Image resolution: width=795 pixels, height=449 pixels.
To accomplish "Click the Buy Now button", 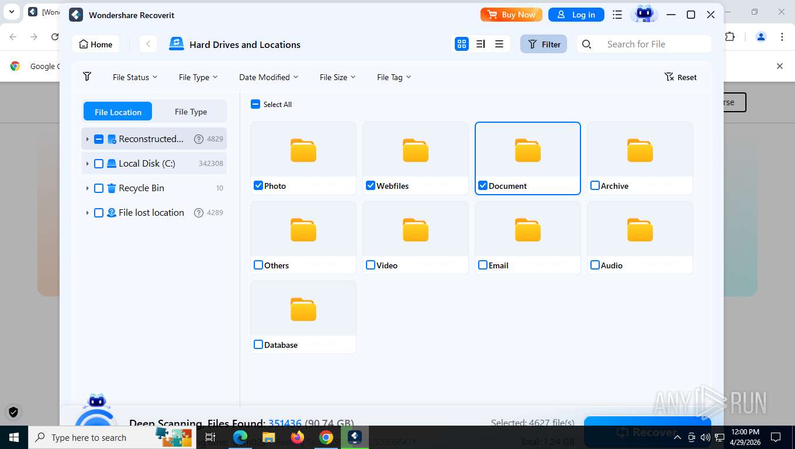I will 511,15.
